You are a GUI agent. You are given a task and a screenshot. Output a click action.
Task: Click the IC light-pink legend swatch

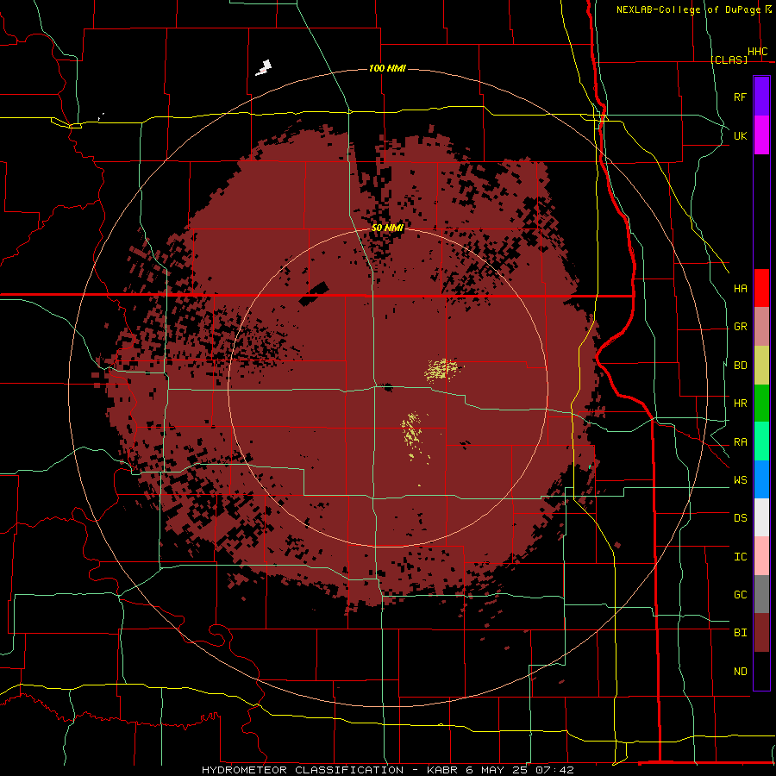(761, 556)
